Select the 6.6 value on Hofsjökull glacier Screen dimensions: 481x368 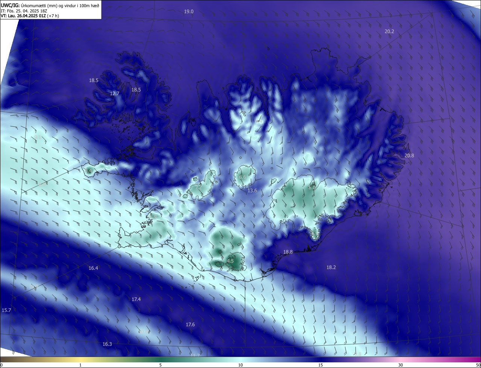(x=242, y=177)
